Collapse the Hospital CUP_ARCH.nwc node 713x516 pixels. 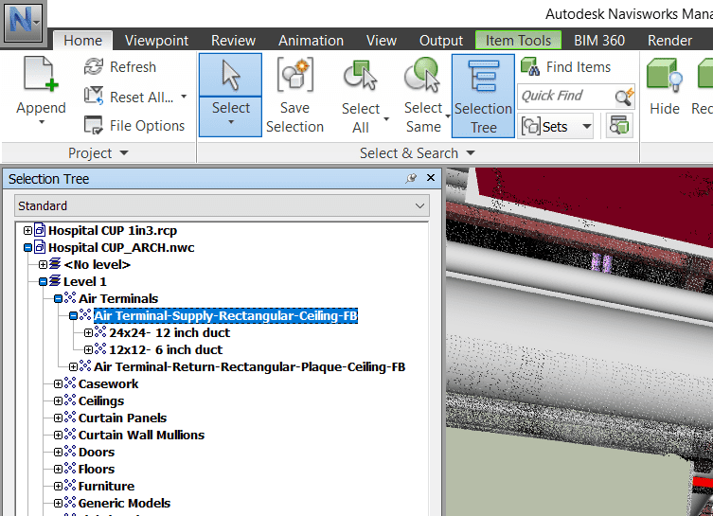pyautogui.click(x=27, y=247)
